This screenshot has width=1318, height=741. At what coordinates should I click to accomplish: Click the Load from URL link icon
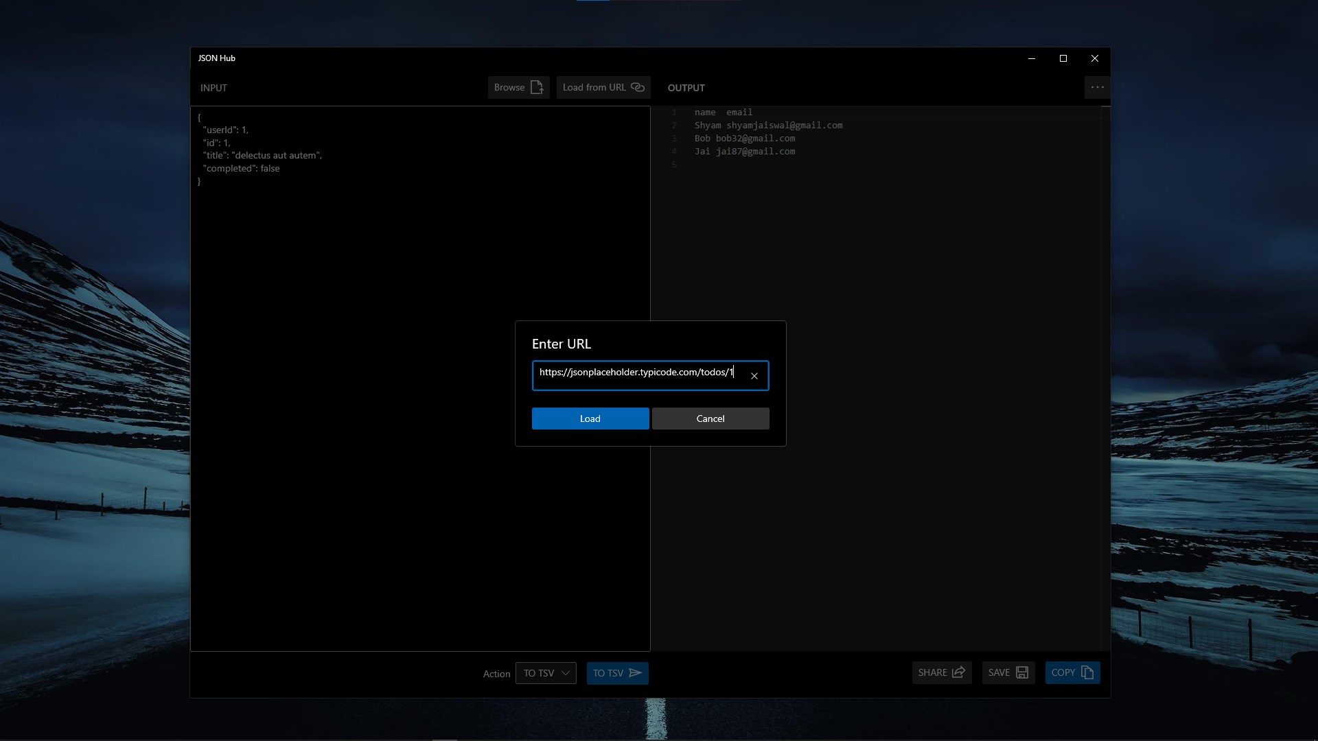[638, 87]
